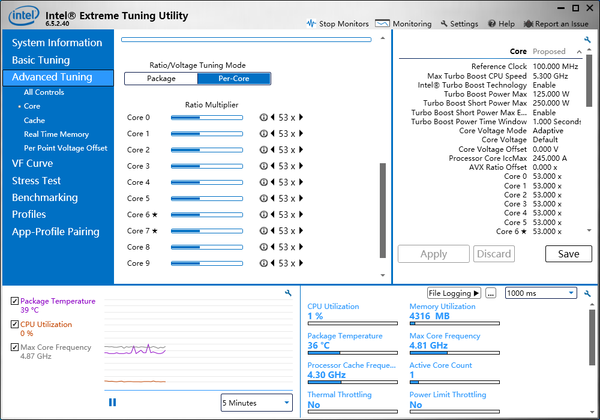This screenshot has width=600, height=420.
Task: Open Settings via the wrench icon
Action: tap(444, 23)
